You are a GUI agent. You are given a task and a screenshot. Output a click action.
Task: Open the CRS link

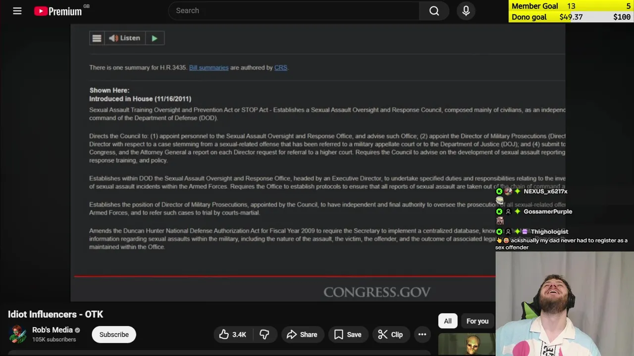(x=281, y=68)
